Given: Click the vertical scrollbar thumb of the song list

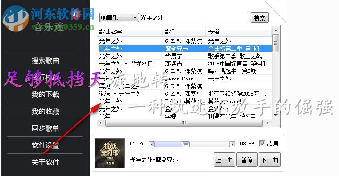Looking at the screenshot, I should click(x=276, y=43).
